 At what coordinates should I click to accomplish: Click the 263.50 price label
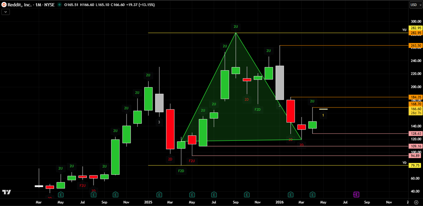point(415,45)
